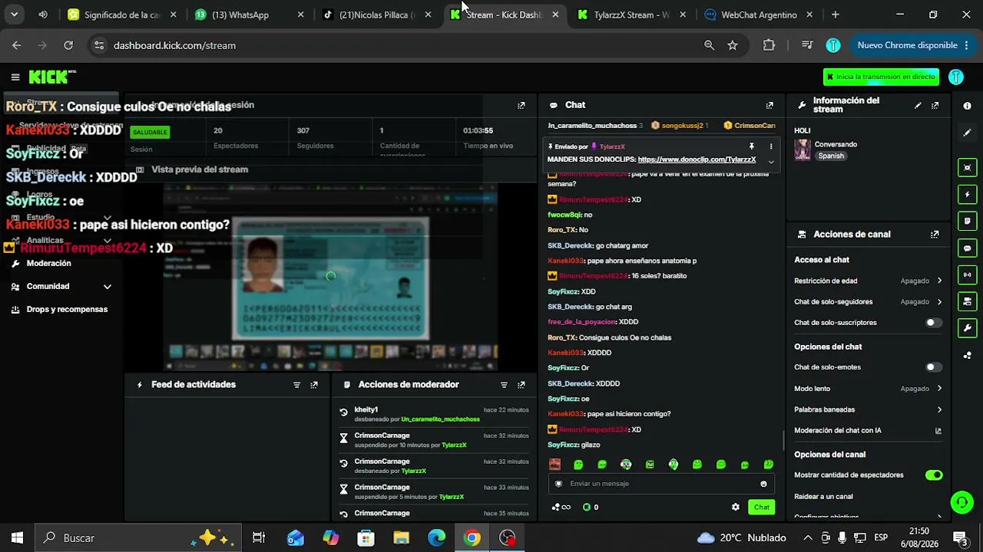Pop out the Acciones de moderador panel
983x552 pixels.
[521, 385]
